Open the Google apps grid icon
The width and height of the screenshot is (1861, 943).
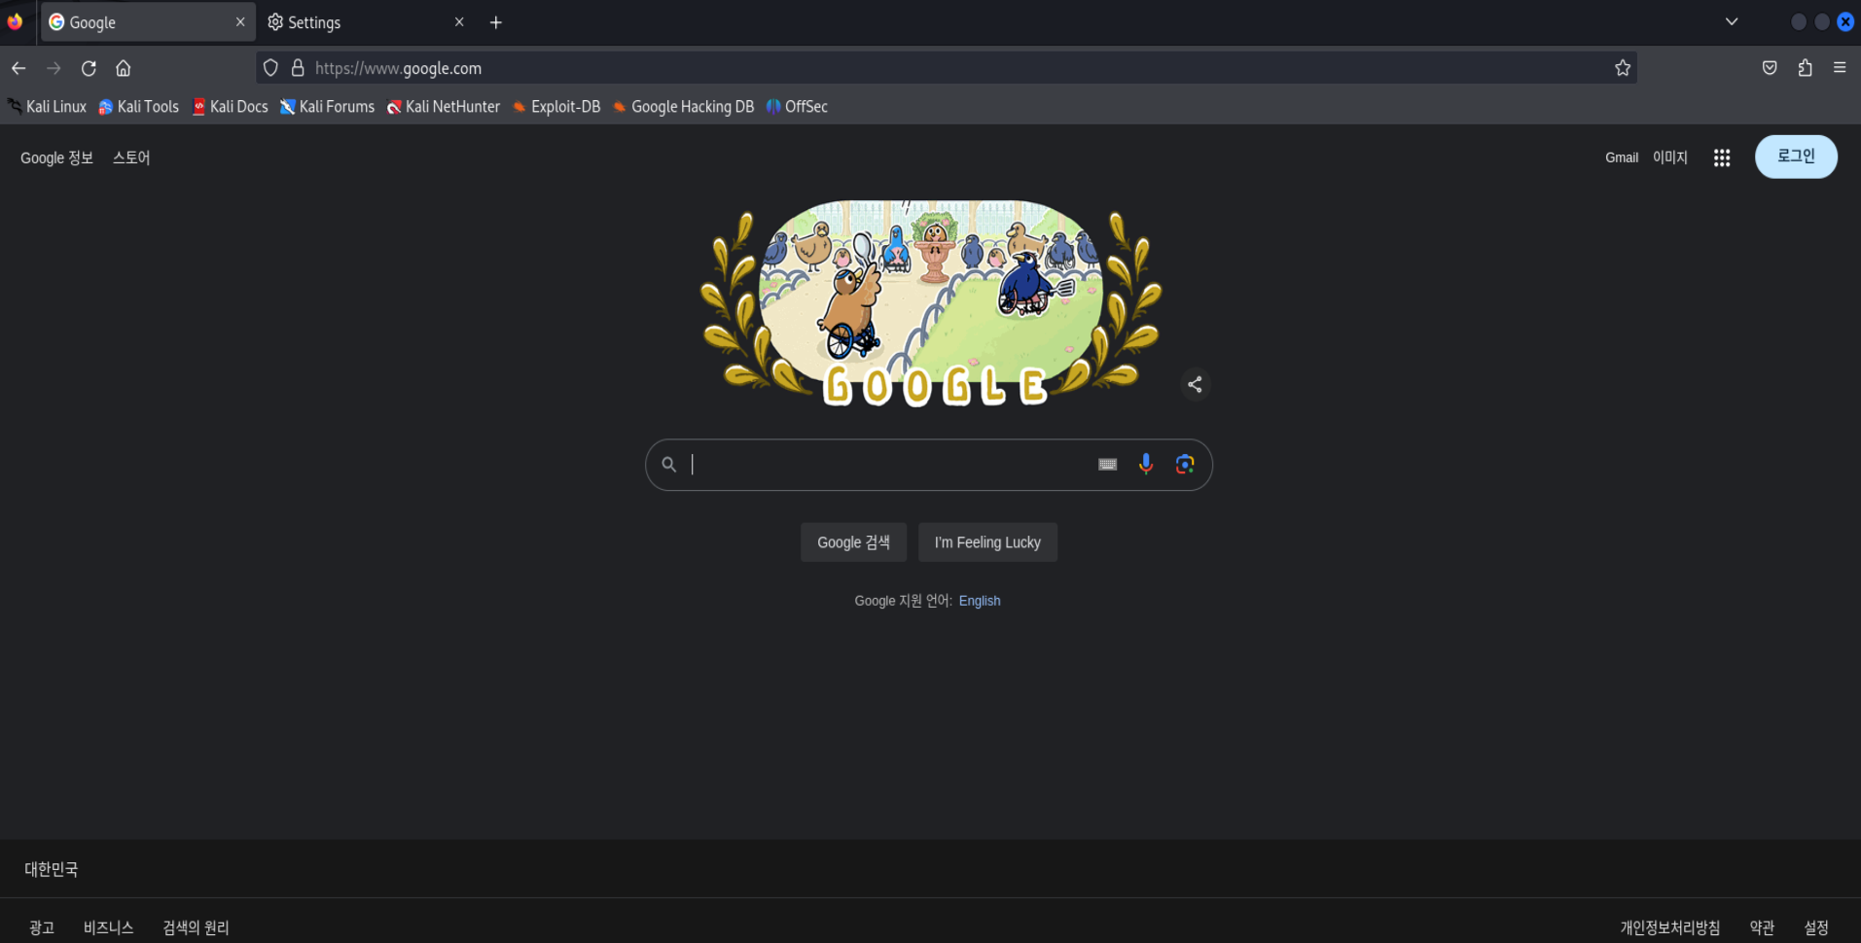pos(1722,157)
